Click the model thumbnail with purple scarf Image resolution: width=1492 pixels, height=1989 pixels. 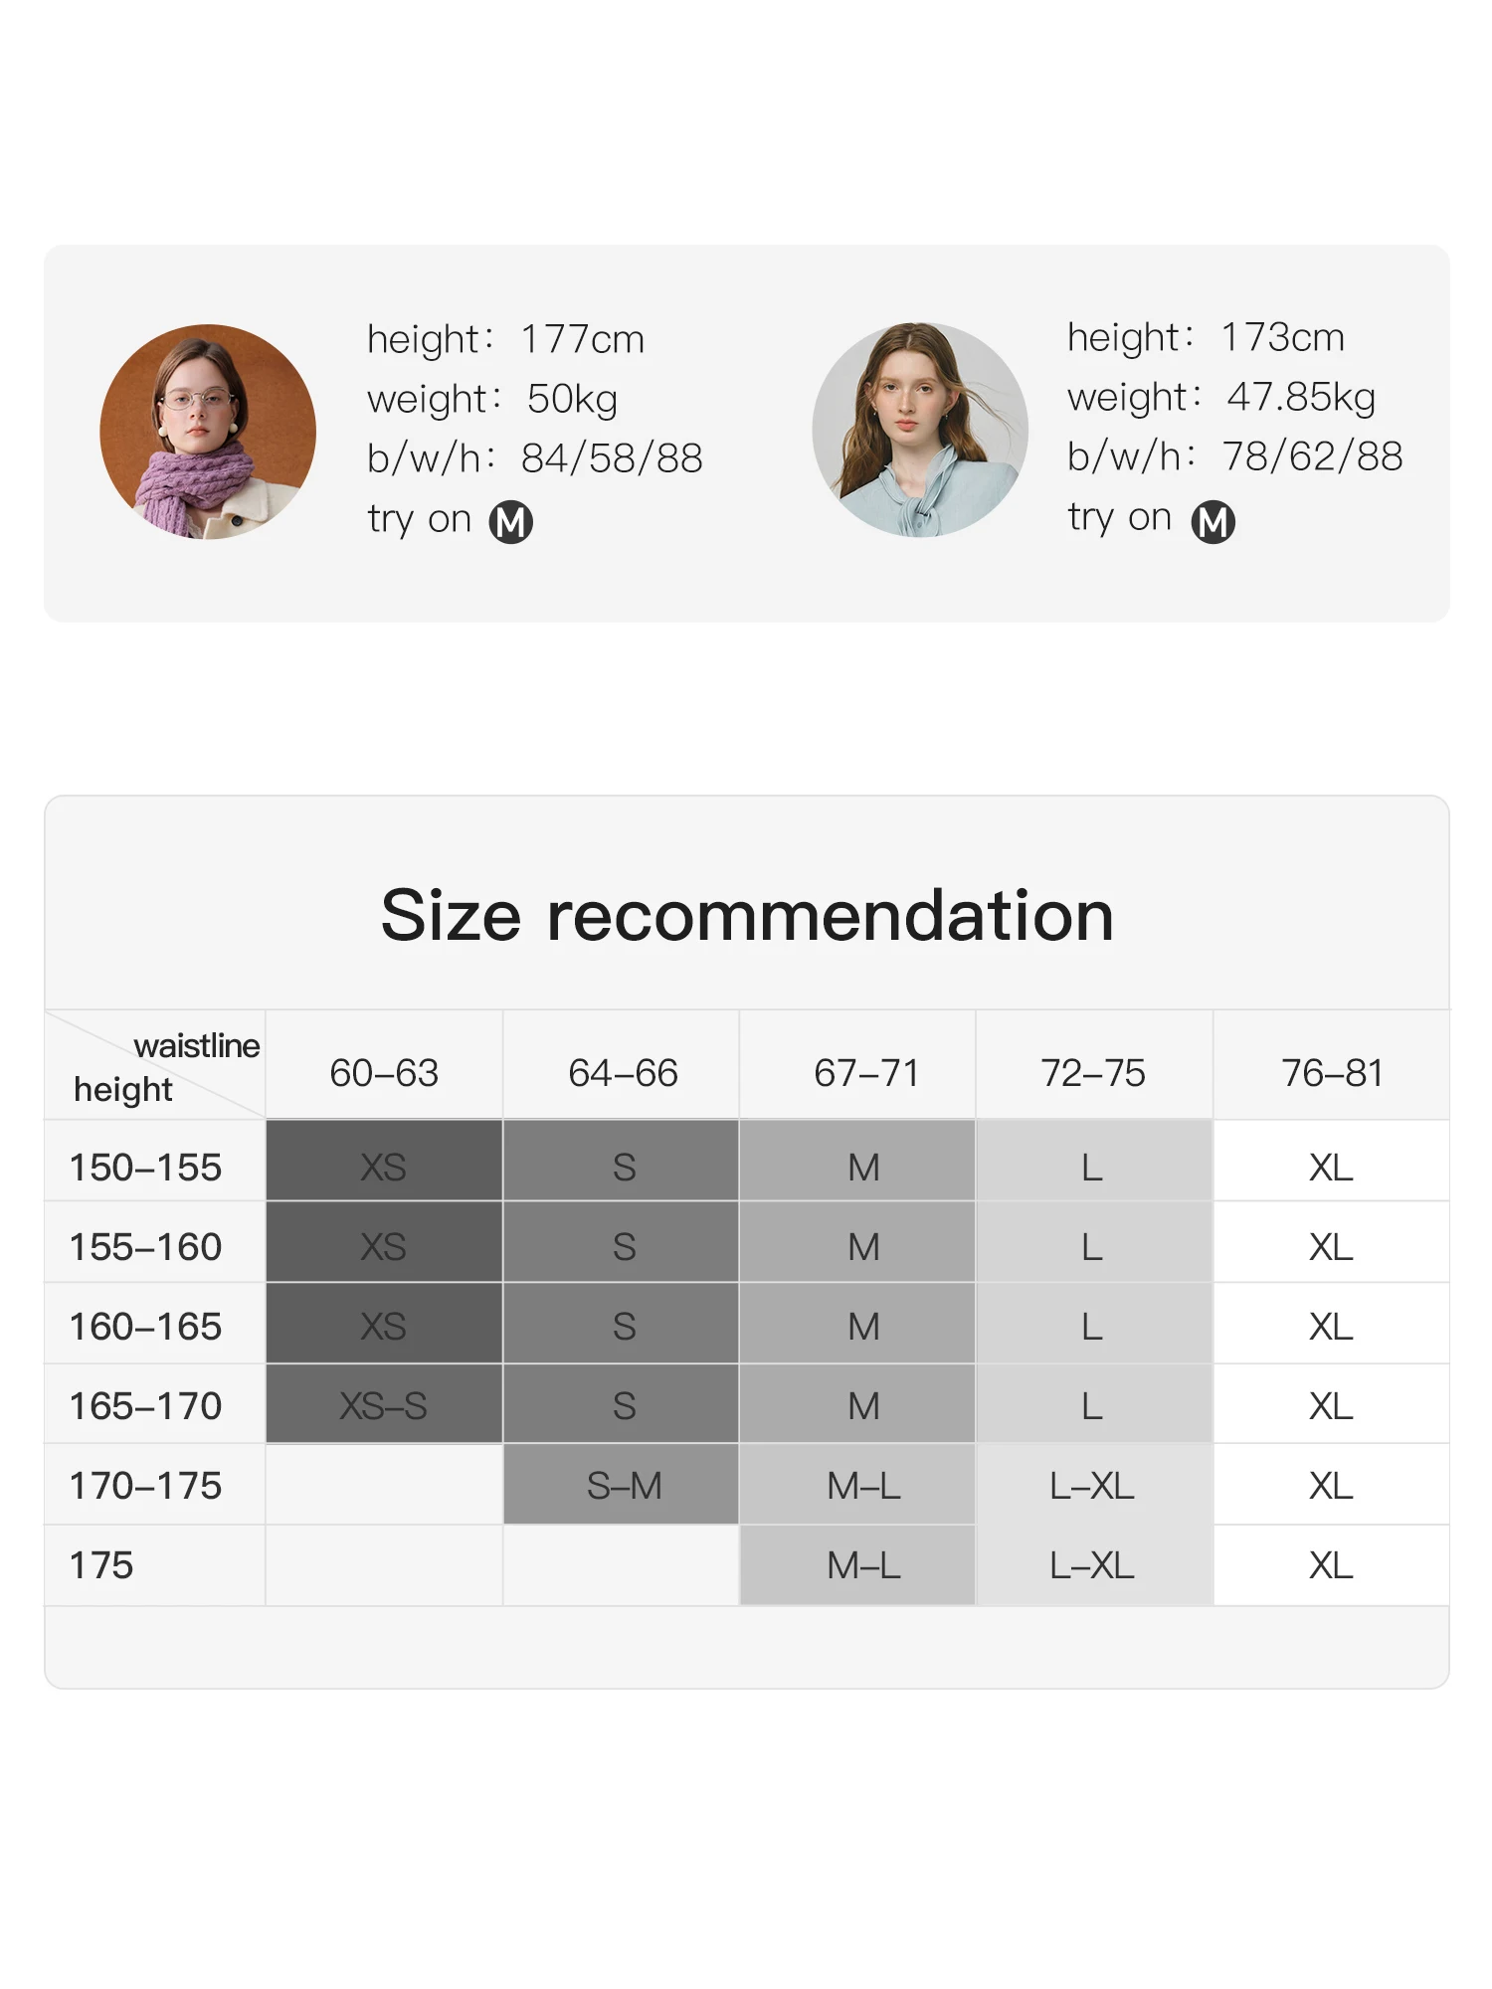[208, 432]
